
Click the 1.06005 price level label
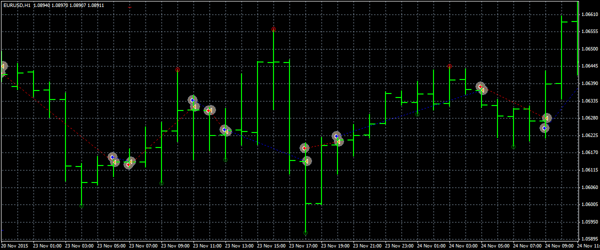pyautogui.click(x=590, y=204)
